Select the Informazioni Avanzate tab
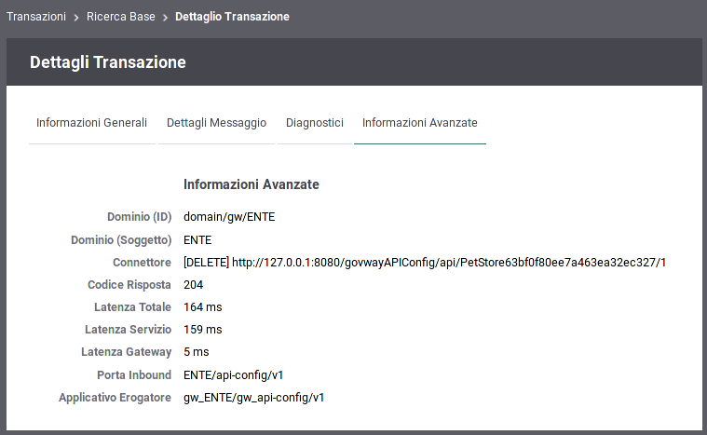The image size is (707, 435). (420, 123)
